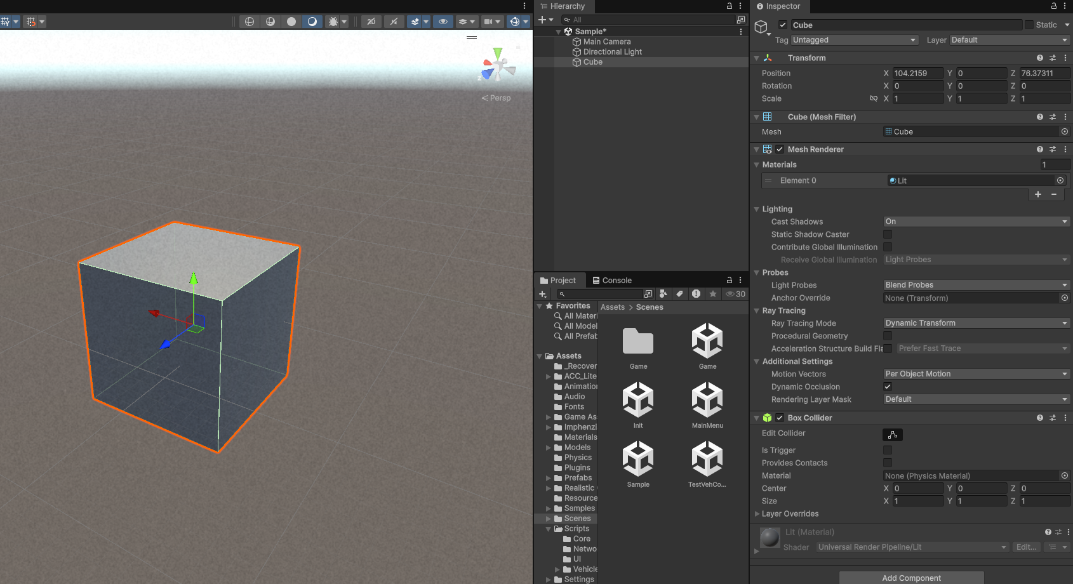The image size is (1073, 584).
Task: Open effects dropdown arrow next to skybox toggle
Action: tap(426, 22)
